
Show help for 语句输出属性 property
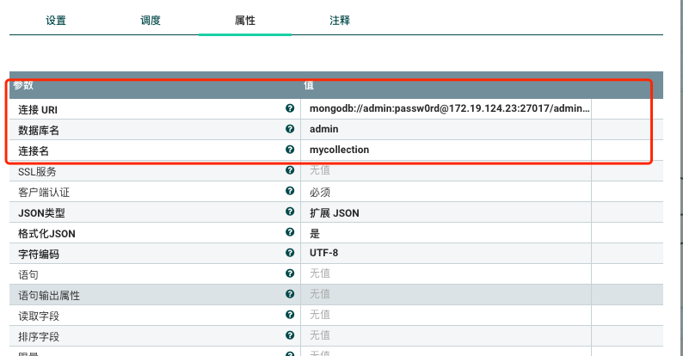pyautogui.click(x=290, y=294)
